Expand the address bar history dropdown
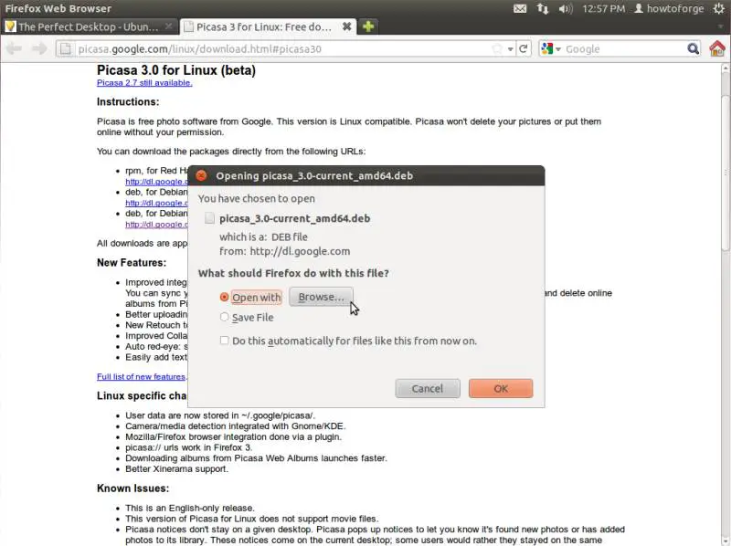 511,49
